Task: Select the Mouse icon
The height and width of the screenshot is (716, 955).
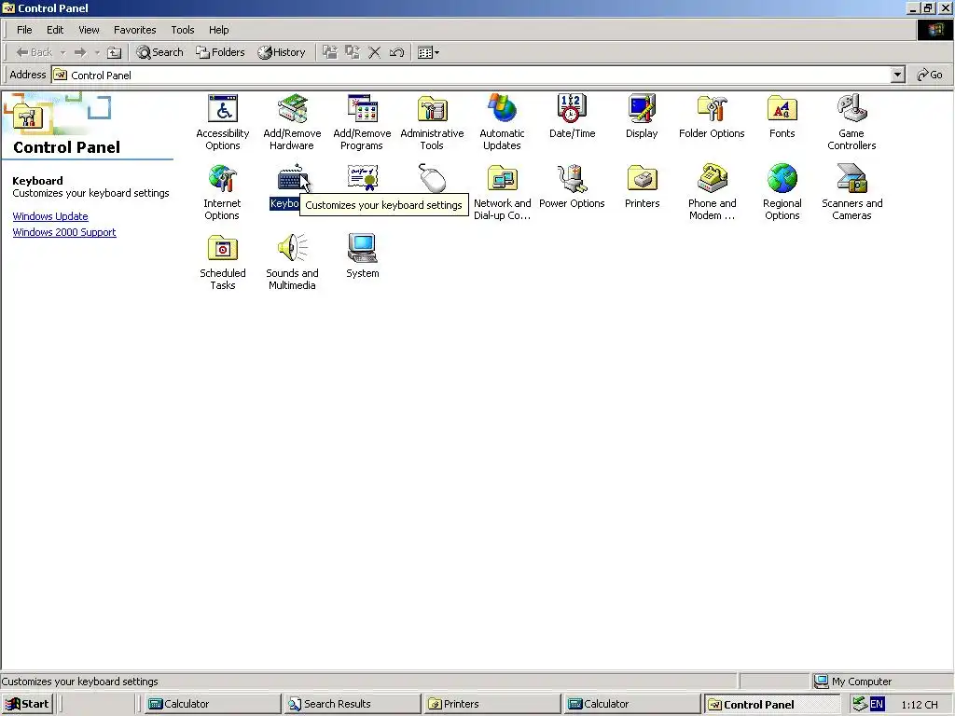Action: [x=433, y=178]
